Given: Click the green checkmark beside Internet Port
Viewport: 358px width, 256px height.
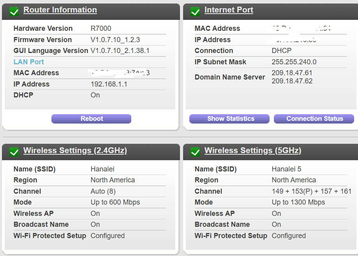Looking at the screenshot, I should 195,12.
